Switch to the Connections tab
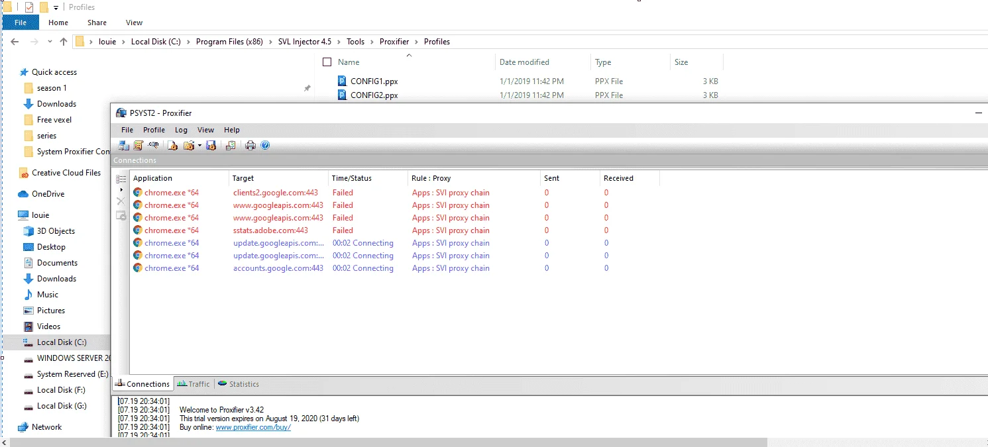Viewport: 988px width, 447px height. tap(142, 384)
